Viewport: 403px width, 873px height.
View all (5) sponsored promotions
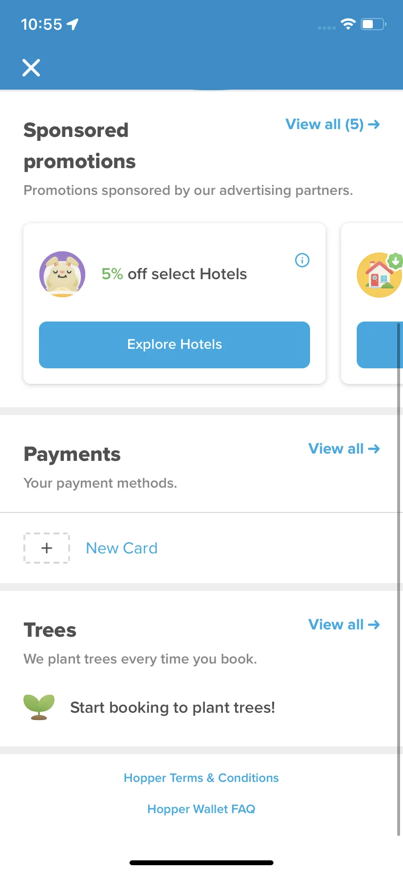pos(332,124)
